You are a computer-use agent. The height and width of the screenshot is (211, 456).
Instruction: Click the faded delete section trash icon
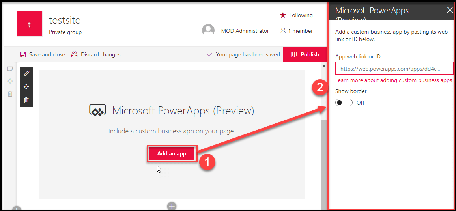[10, 94]
